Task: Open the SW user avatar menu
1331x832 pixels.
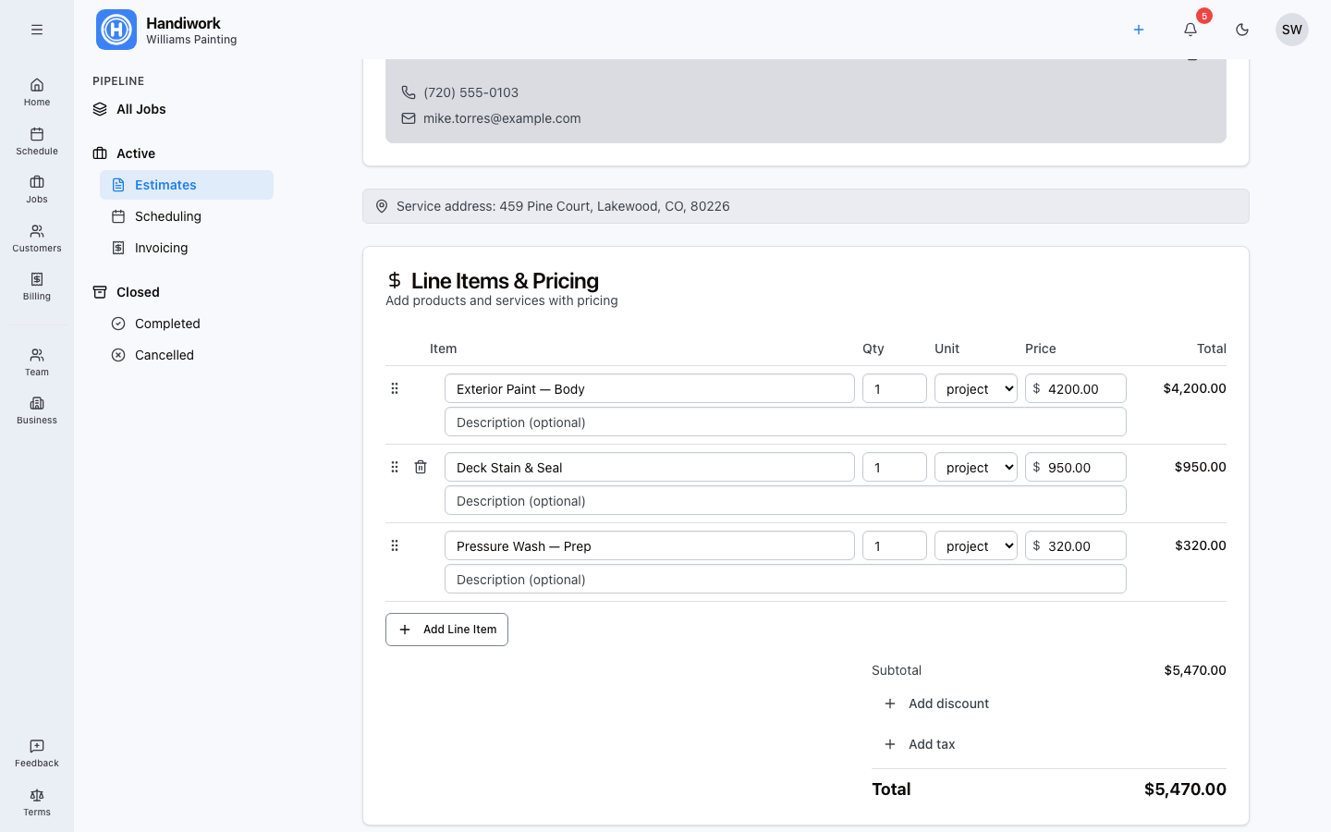Action: 1292,30
